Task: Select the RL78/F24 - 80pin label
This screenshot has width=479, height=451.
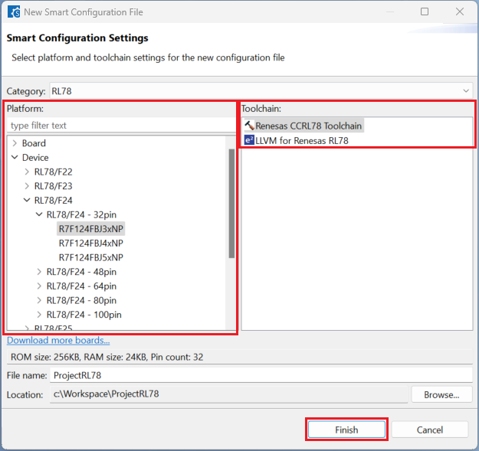Action: tap(81, 301)
